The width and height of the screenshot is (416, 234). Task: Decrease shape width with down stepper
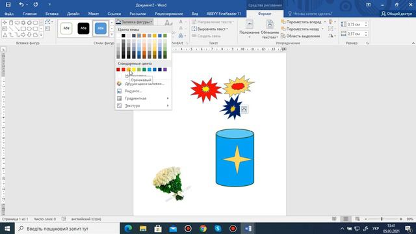point(366,35)
